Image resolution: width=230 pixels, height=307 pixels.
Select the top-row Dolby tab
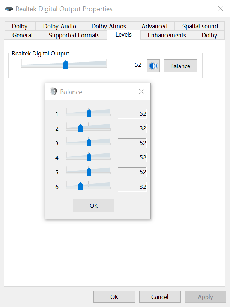point(20,26)
